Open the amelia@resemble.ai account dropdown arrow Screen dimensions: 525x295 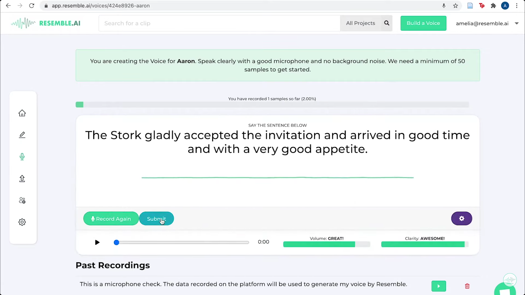[517, 23]
